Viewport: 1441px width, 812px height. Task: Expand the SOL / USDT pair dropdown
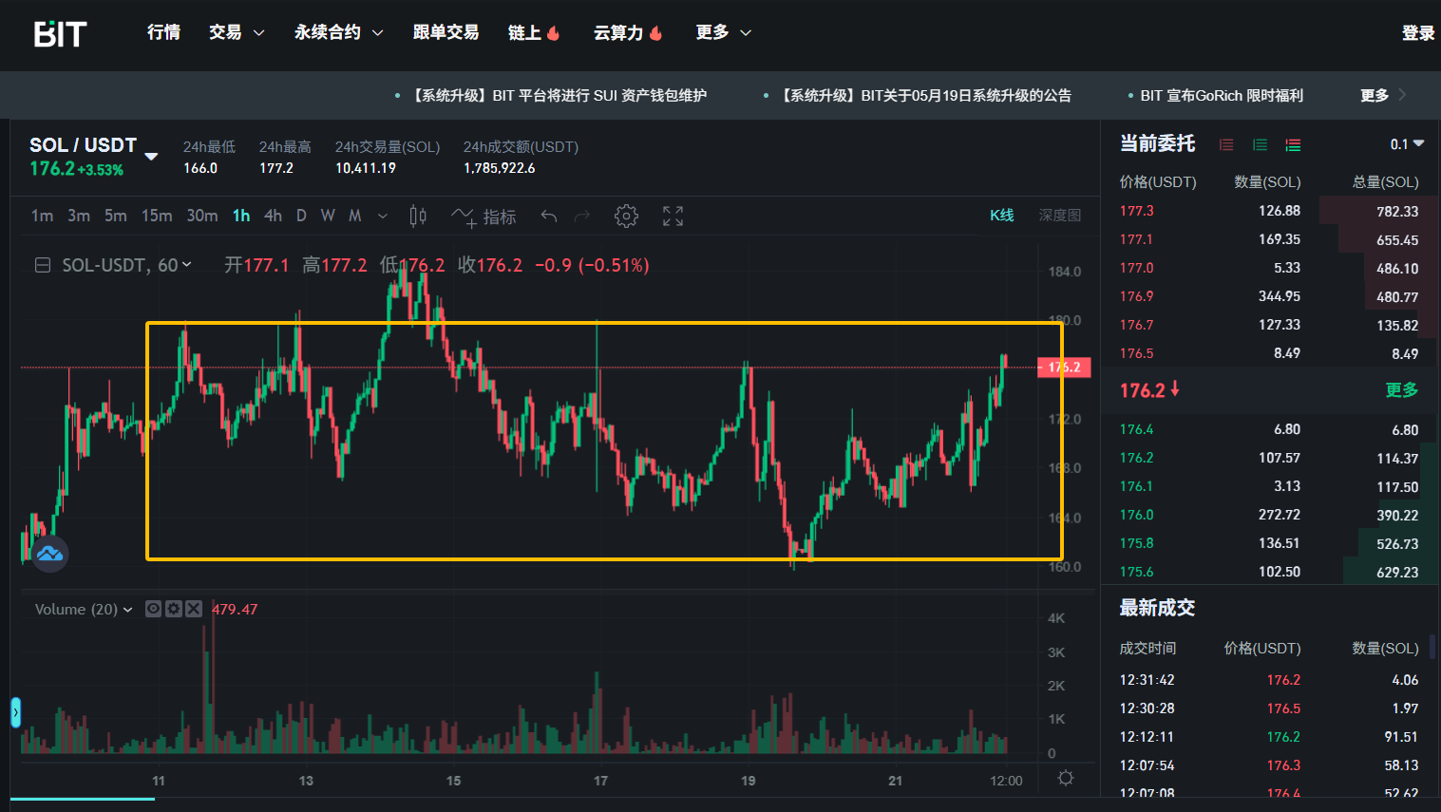coord(151,156)
